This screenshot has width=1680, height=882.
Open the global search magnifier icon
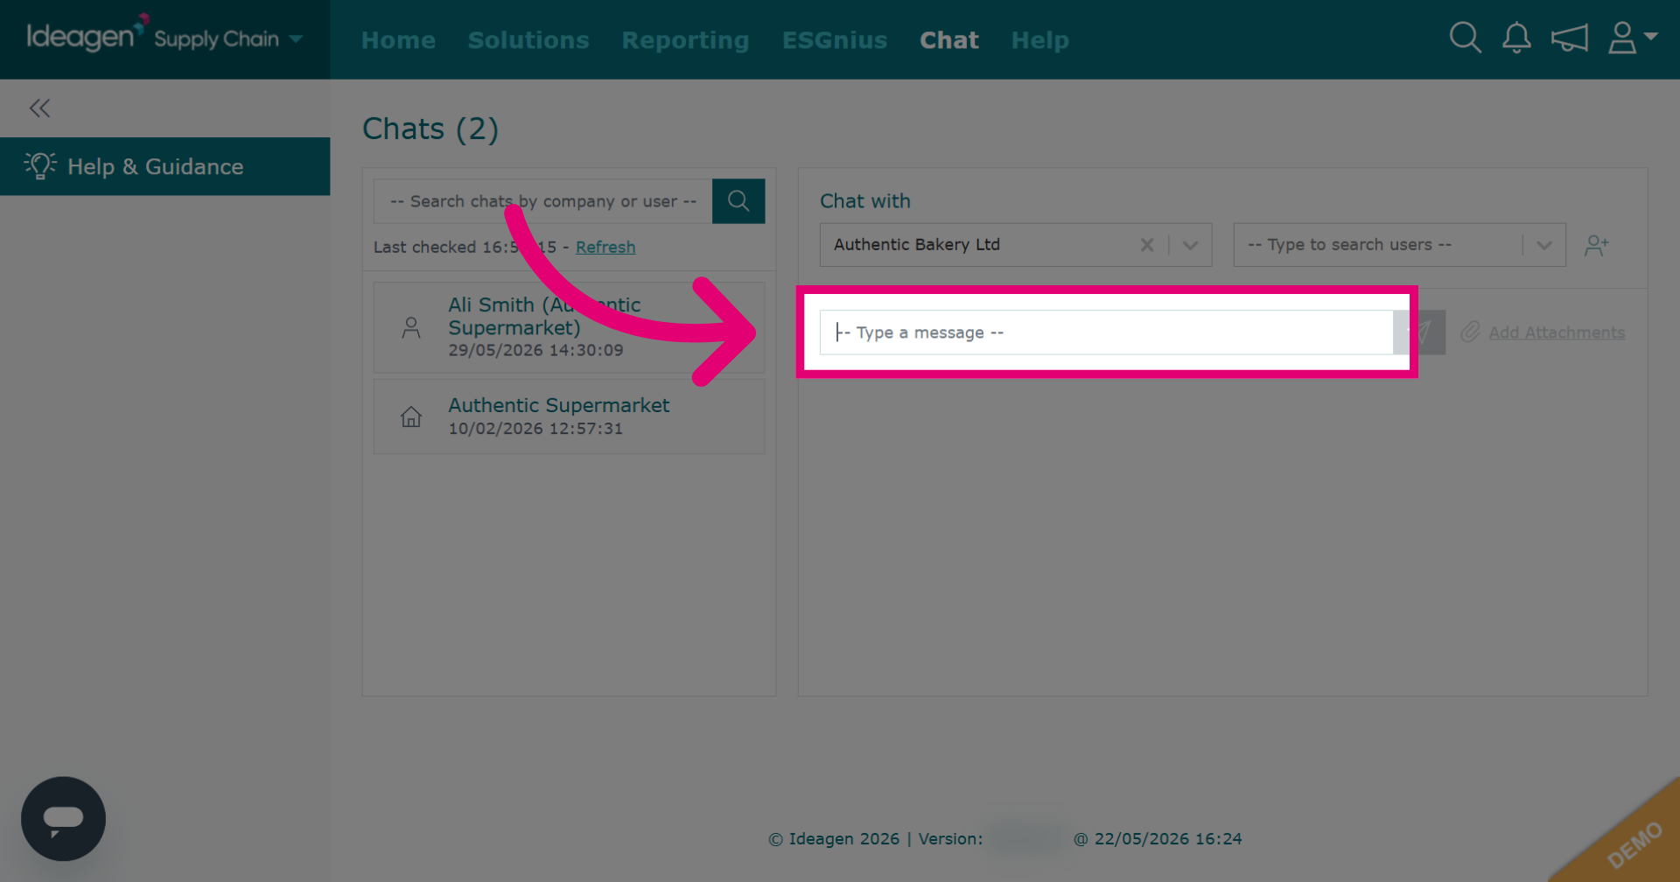tap(1465, 38)
